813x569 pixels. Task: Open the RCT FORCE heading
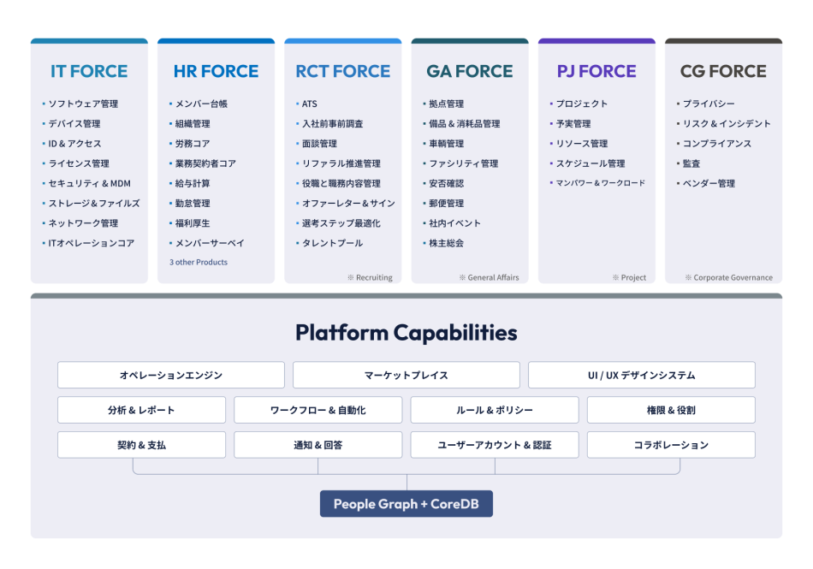pos(342,71)
